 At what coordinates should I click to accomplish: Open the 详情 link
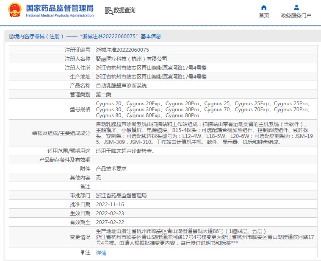[x=101, y=253]
